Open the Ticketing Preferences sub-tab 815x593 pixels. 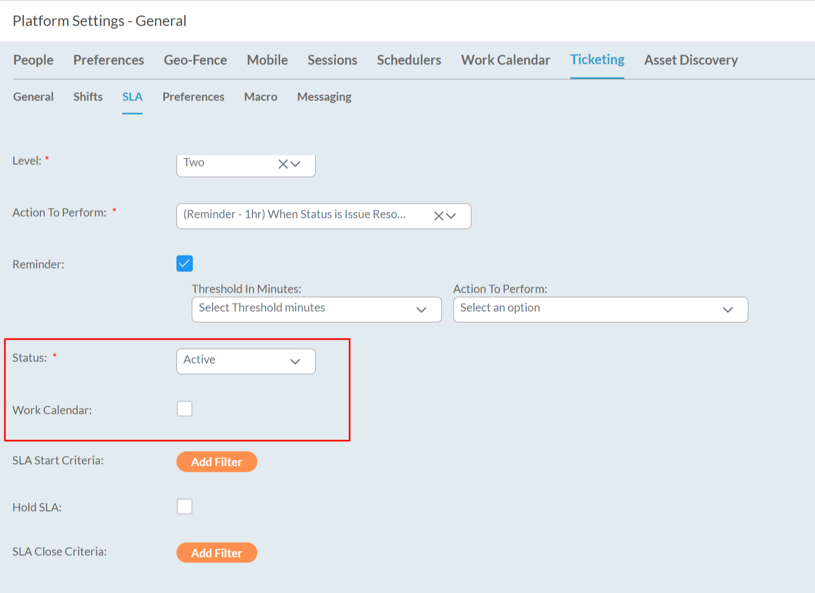pyautogui.click(x=193, y=97)
